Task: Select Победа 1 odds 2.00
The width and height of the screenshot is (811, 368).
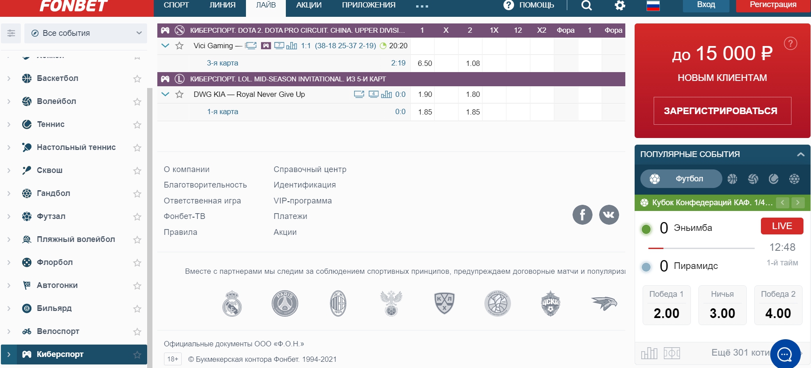Action: 666,305
